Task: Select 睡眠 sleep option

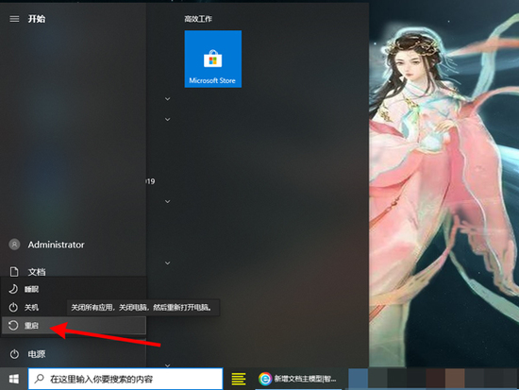Action: click(x=74, y=289)
